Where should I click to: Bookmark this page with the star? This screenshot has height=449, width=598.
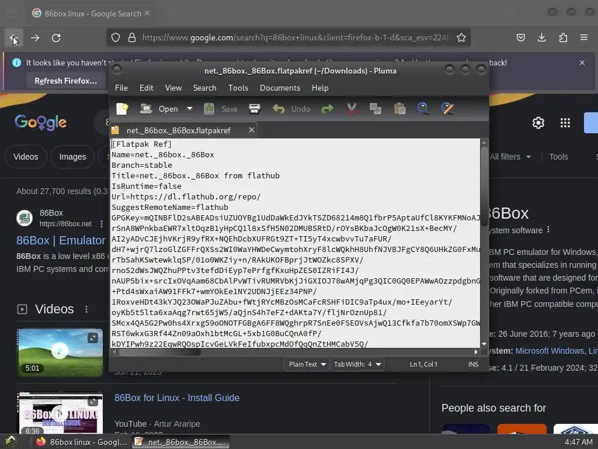[x=461, y=37]
